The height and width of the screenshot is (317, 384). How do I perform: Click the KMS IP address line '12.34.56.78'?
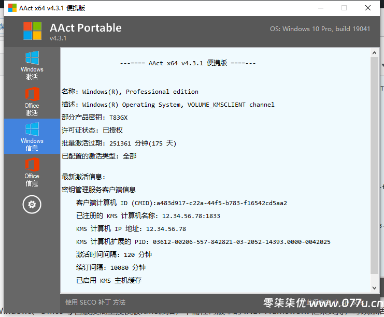[x=131, y=229]
